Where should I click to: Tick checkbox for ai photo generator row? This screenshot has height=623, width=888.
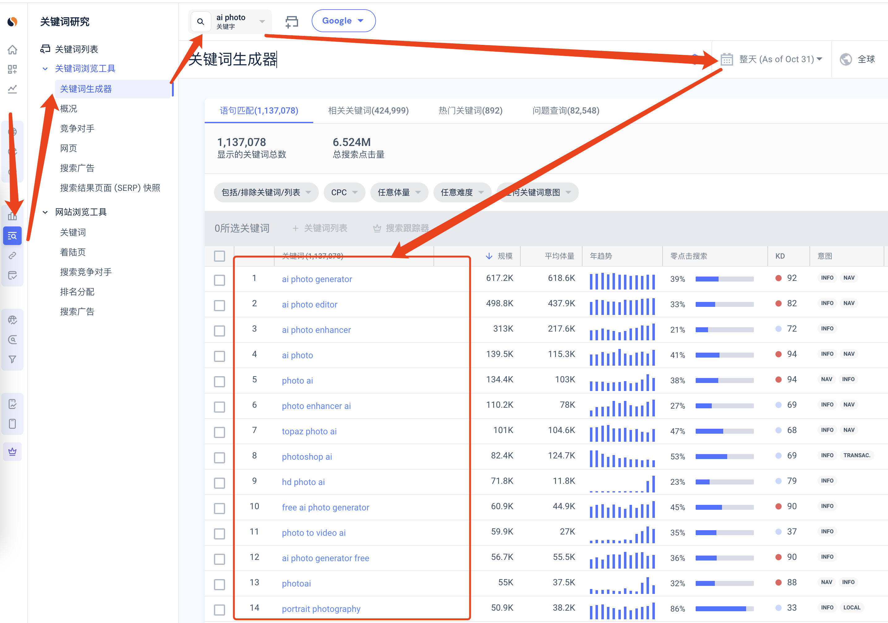(x=219, y=280)
